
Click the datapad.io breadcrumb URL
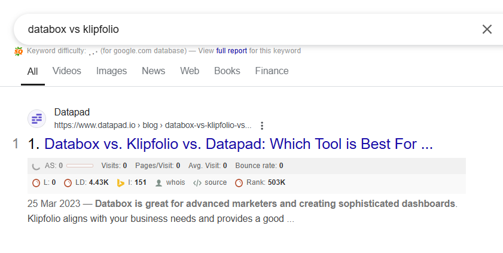tap(153, 126)
